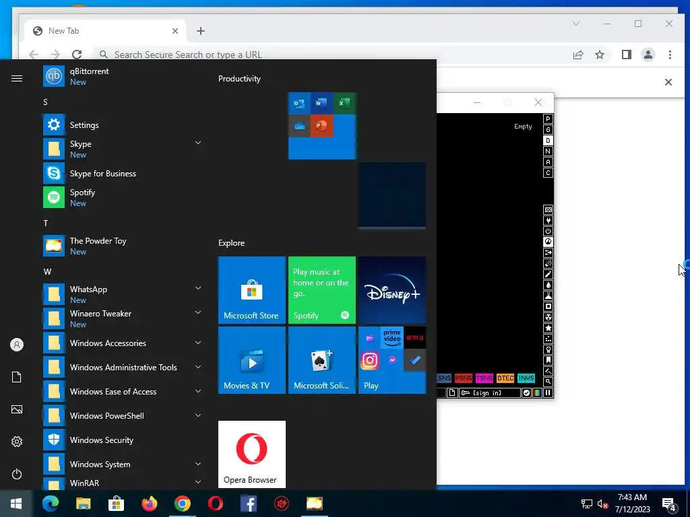Switch to P render mode preset
690x517 pixels.
[548, 118]
